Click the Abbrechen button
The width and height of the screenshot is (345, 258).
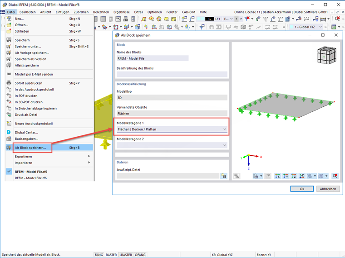pyautogui.click(x=328, y=189)
